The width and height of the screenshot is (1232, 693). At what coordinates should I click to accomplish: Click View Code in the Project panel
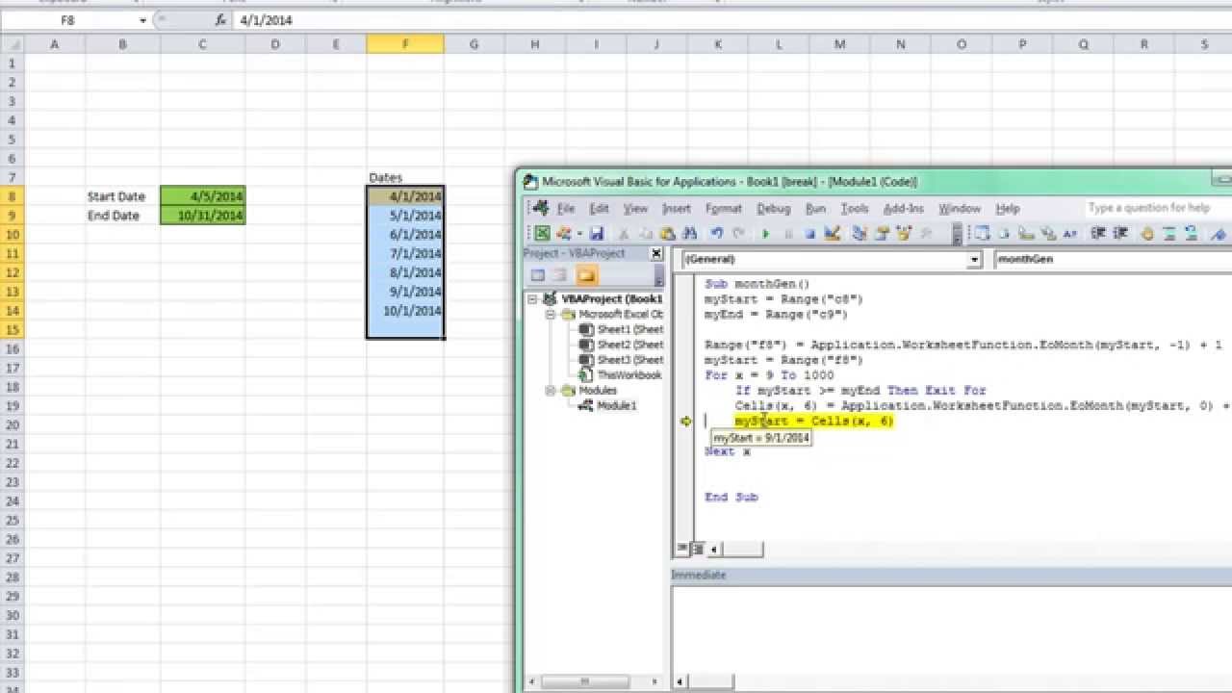(538, 276)
